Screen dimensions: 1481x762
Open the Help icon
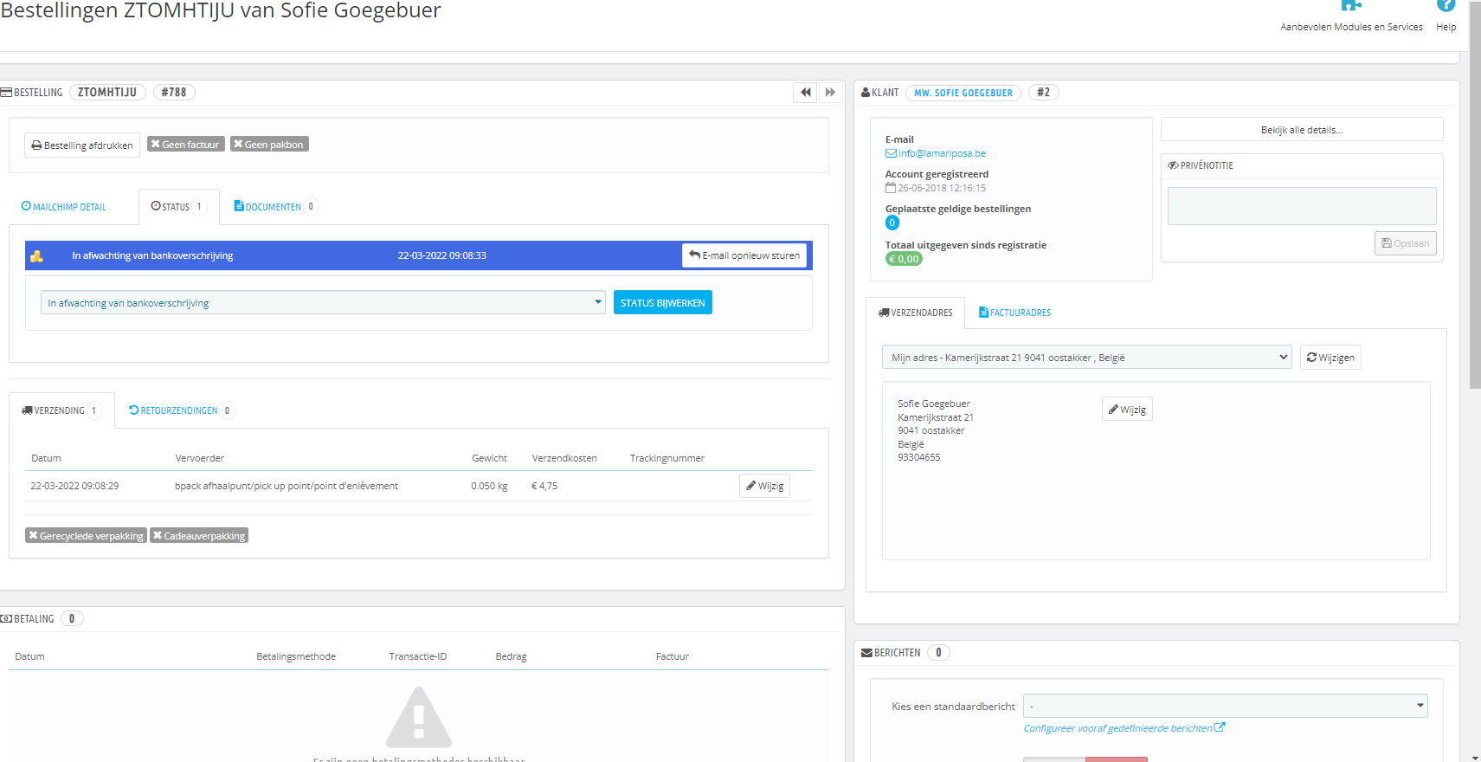pos(1446,6)
